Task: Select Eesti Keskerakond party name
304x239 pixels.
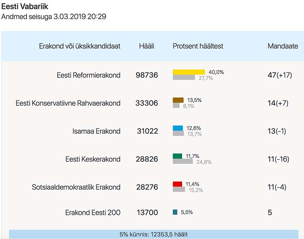Action: 93,159
